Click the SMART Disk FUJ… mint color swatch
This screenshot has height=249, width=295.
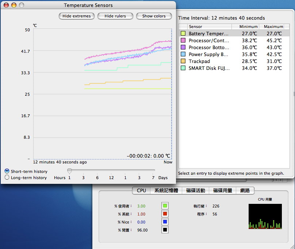click(x=183, y=68)
